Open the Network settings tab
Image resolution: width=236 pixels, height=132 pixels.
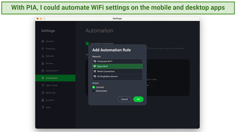click(55, 56)
